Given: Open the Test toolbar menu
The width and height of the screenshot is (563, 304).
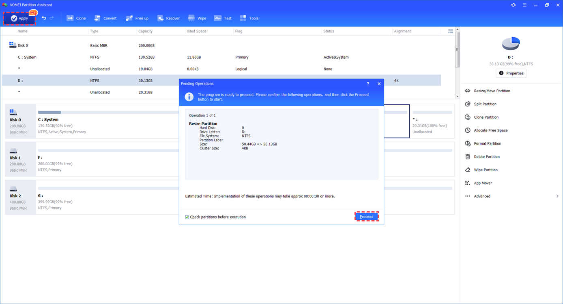Looking at the screenshot, I should (x=223, y=18).
